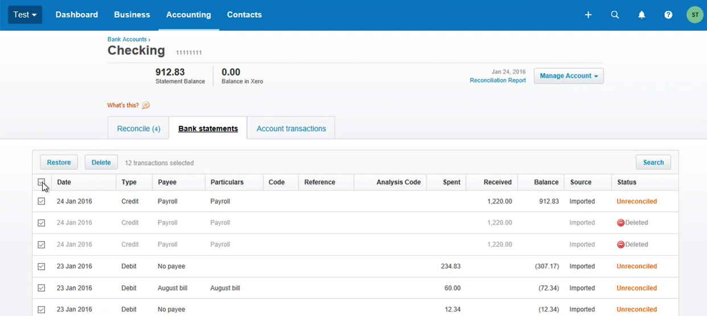Click the help question mark icon
Viewport: 707px width, 316px height.
668,15
